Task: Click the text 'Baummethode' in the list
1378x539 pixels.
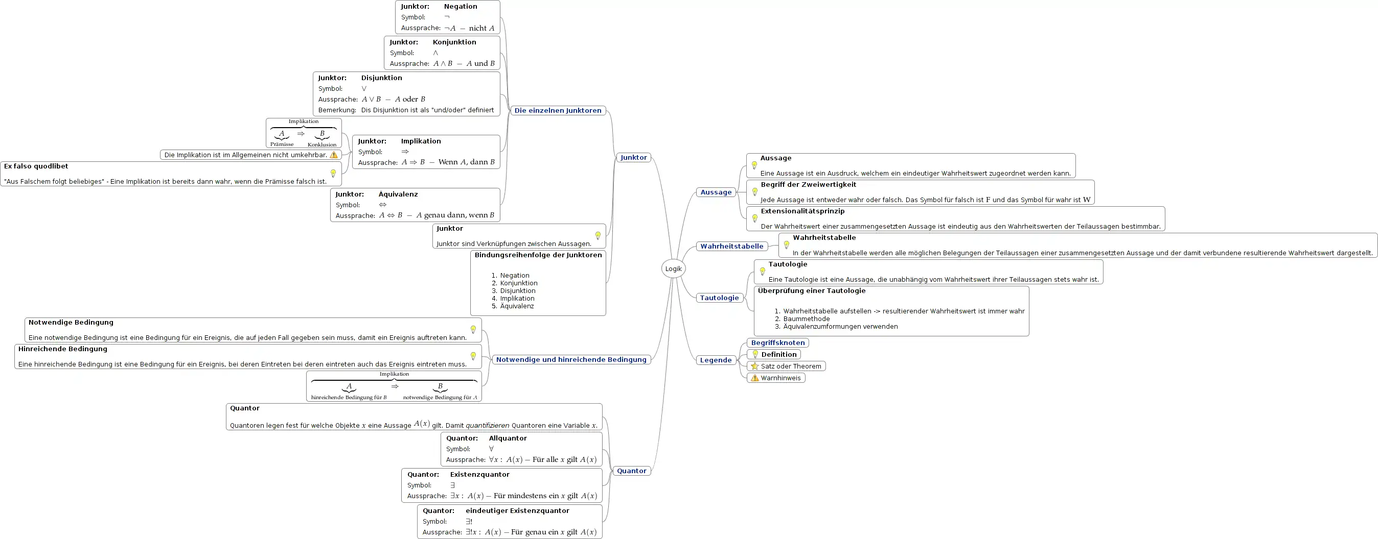Action: pos(807,319)
